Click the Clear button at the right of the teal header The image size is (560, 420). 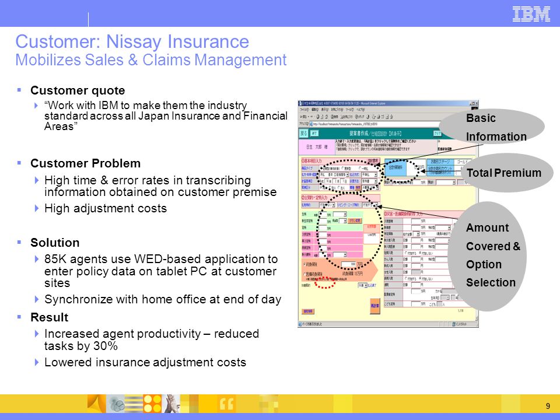pyautogui.click(x=437, y=133)
